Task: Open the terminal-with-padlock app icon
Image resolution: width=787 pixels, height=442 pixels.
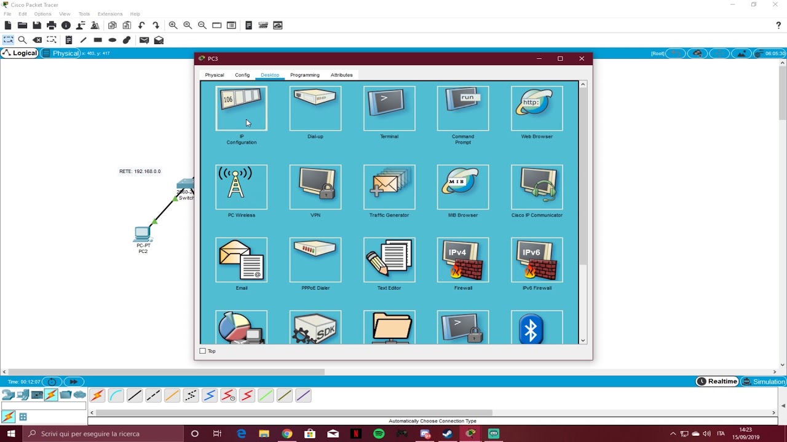Action: pos(463,327)
